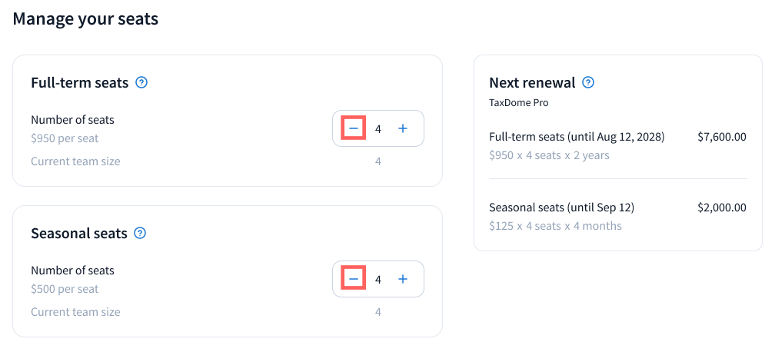This screenshot has height=352, width=775.
Task: Add a Seasonal seat with the plus button
Action: click(x=403, y=279)
